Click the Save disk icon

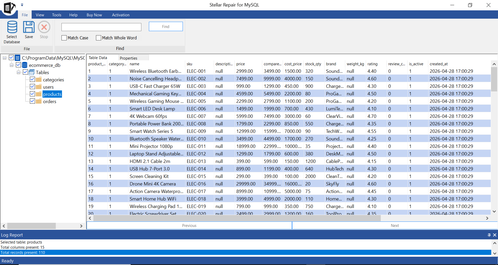(x=29, y=27)
